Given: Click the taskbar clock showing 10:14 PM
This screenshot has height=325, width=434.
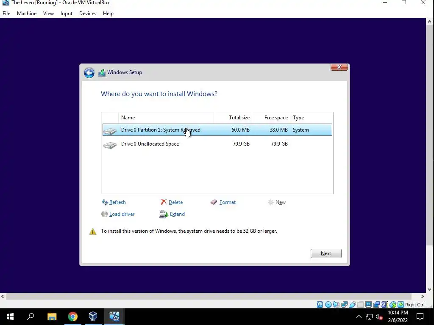Looking at the screenshot, I should click(398, 317).
